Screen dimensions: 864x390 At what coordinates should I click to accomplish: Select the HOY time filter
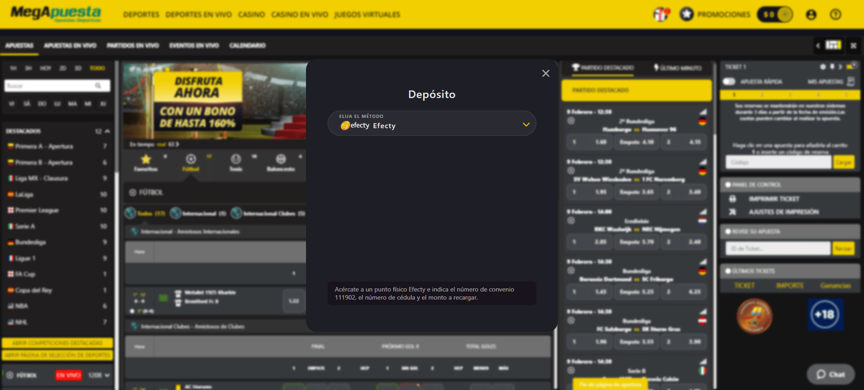click(x=45, y=68)
